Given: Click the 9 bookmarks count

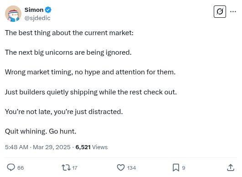Looking at the screenshot, I should pyautogui.click(x=184, y=168).
